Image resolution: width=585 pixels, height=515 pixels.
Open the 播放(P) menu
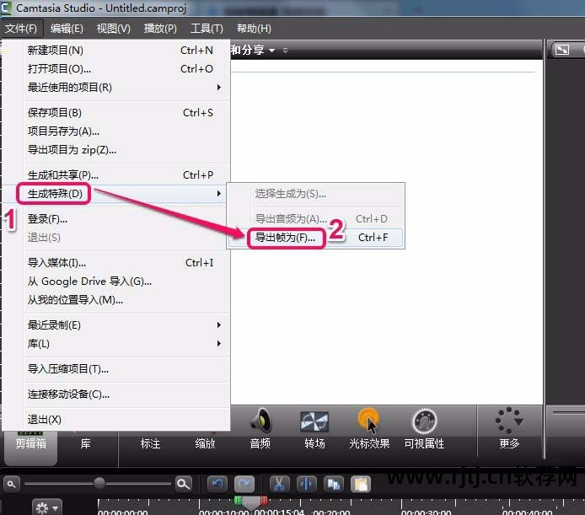160,29
